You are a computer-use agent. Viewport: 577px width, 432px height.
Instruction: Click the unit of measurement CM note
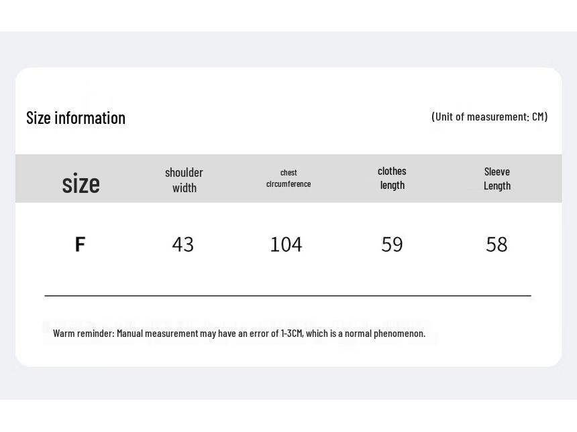(489, 117)
